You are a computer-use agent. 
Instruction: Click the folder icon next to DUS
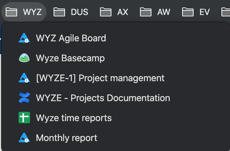(x=59, y=12)
